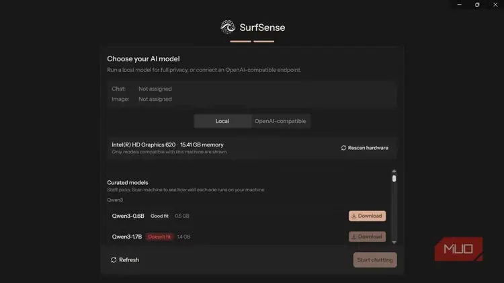Click the Qwen3 group label
This screenshot has height=283, width=504.
(115, 200)
